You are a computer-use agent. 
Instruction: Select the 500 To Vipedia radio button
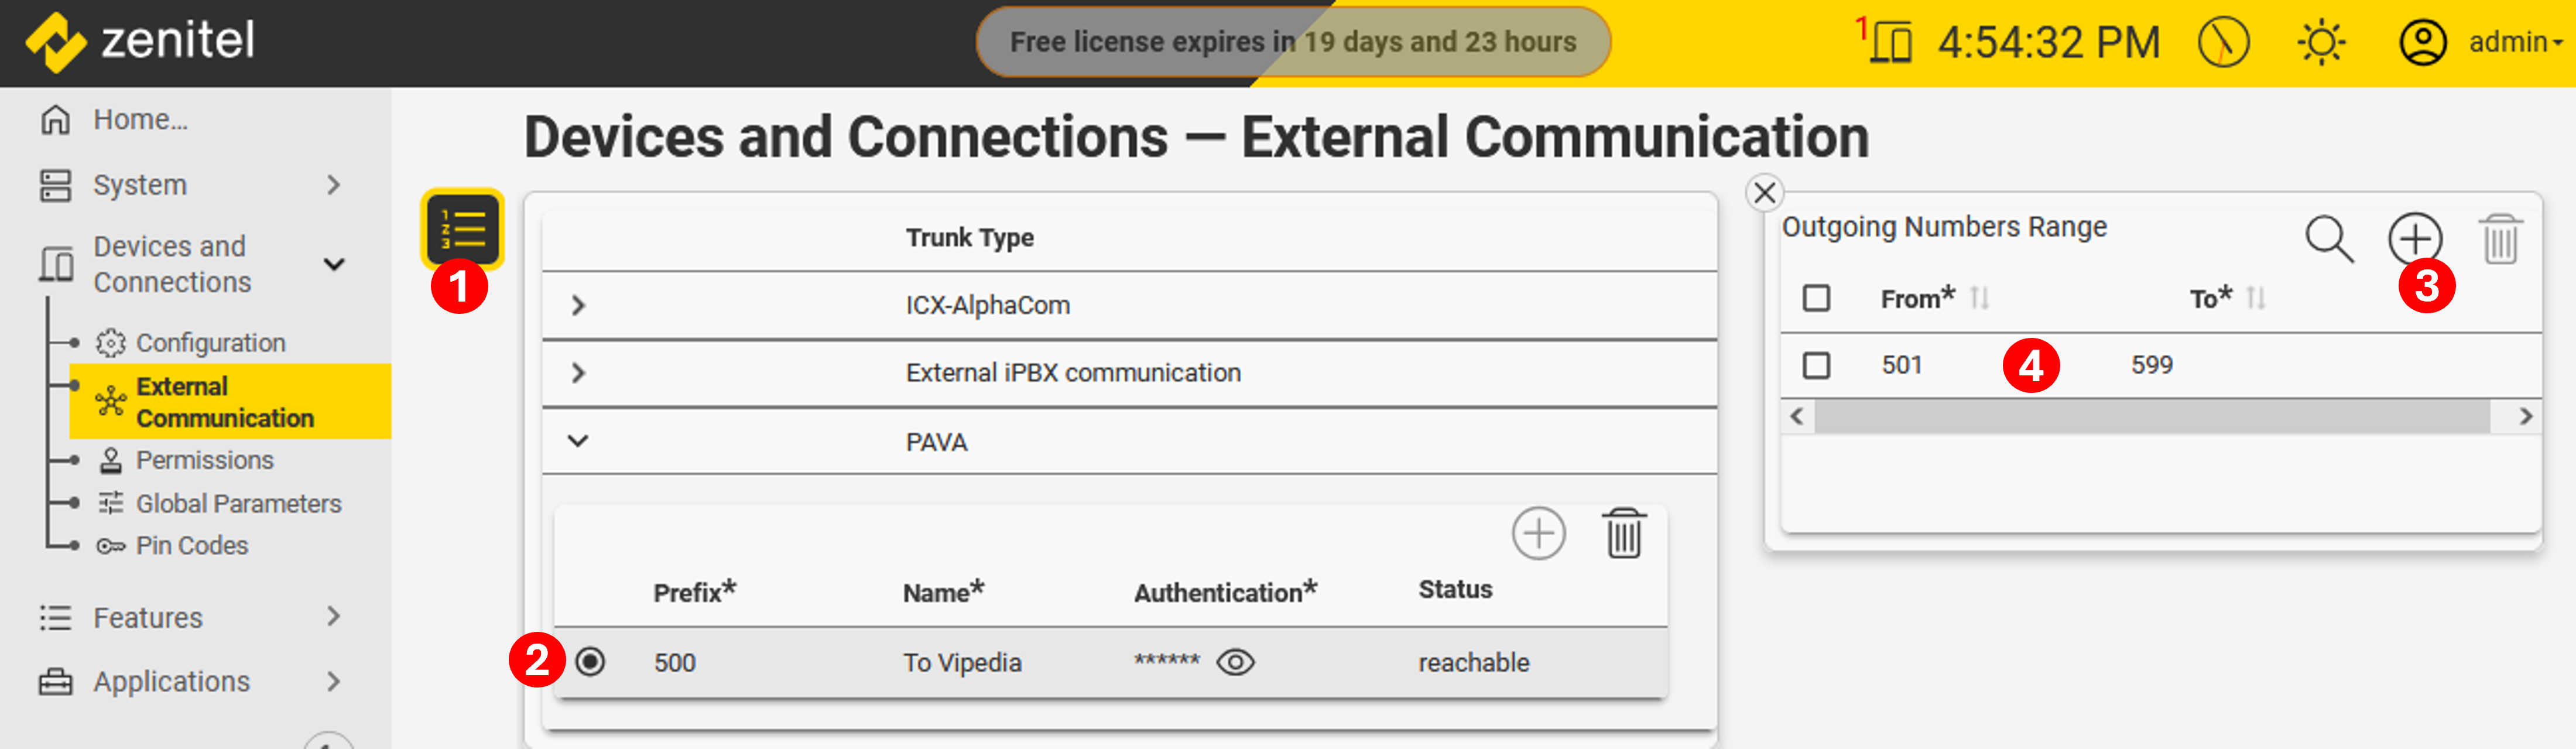(591, 662)
